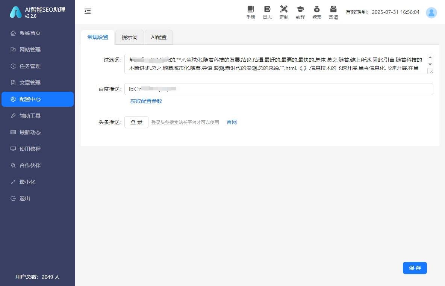Select the 常规设置 tab
The image size is (445, 286).
click(98, 37)
